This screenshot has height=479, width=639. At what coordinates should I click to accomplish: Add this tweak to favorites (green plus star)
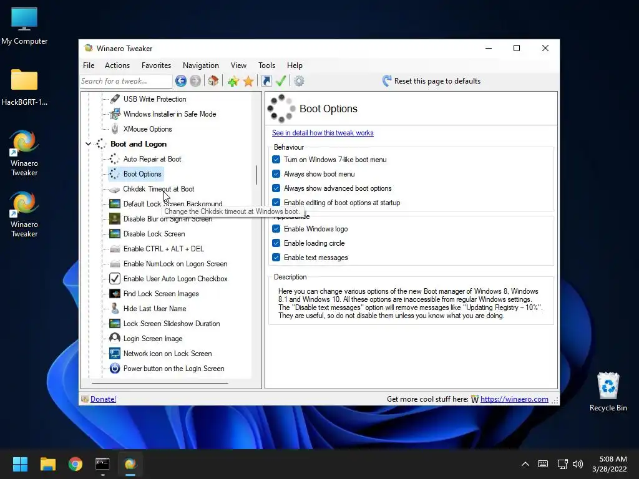(x=233, y=81)
